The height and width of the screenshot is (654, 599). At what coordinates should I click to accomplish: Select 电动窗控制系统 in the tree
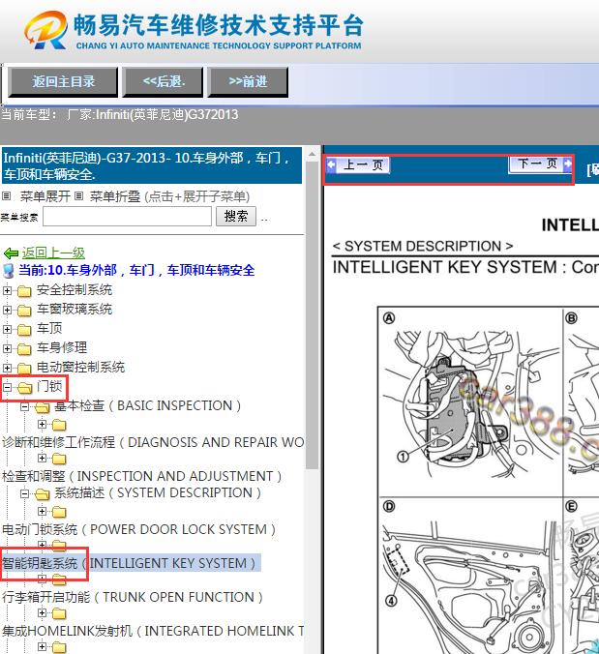pyautogui.click(x=80, y=367)
